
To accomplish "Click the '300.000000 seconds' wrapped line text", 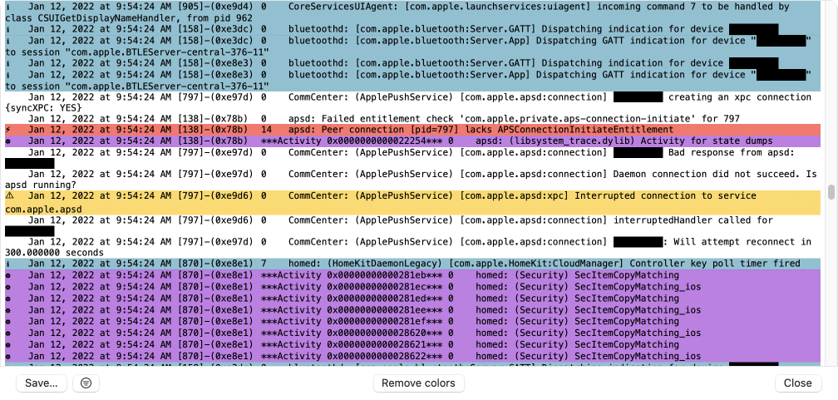I will pyautogui.click(x=55, y=253).
